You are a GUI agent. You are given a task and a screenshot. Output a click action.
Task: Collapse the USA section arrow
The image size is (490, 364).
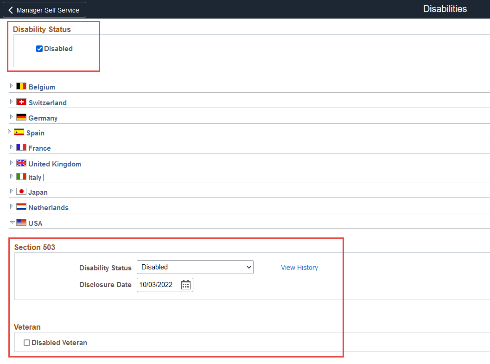(12, 223)
